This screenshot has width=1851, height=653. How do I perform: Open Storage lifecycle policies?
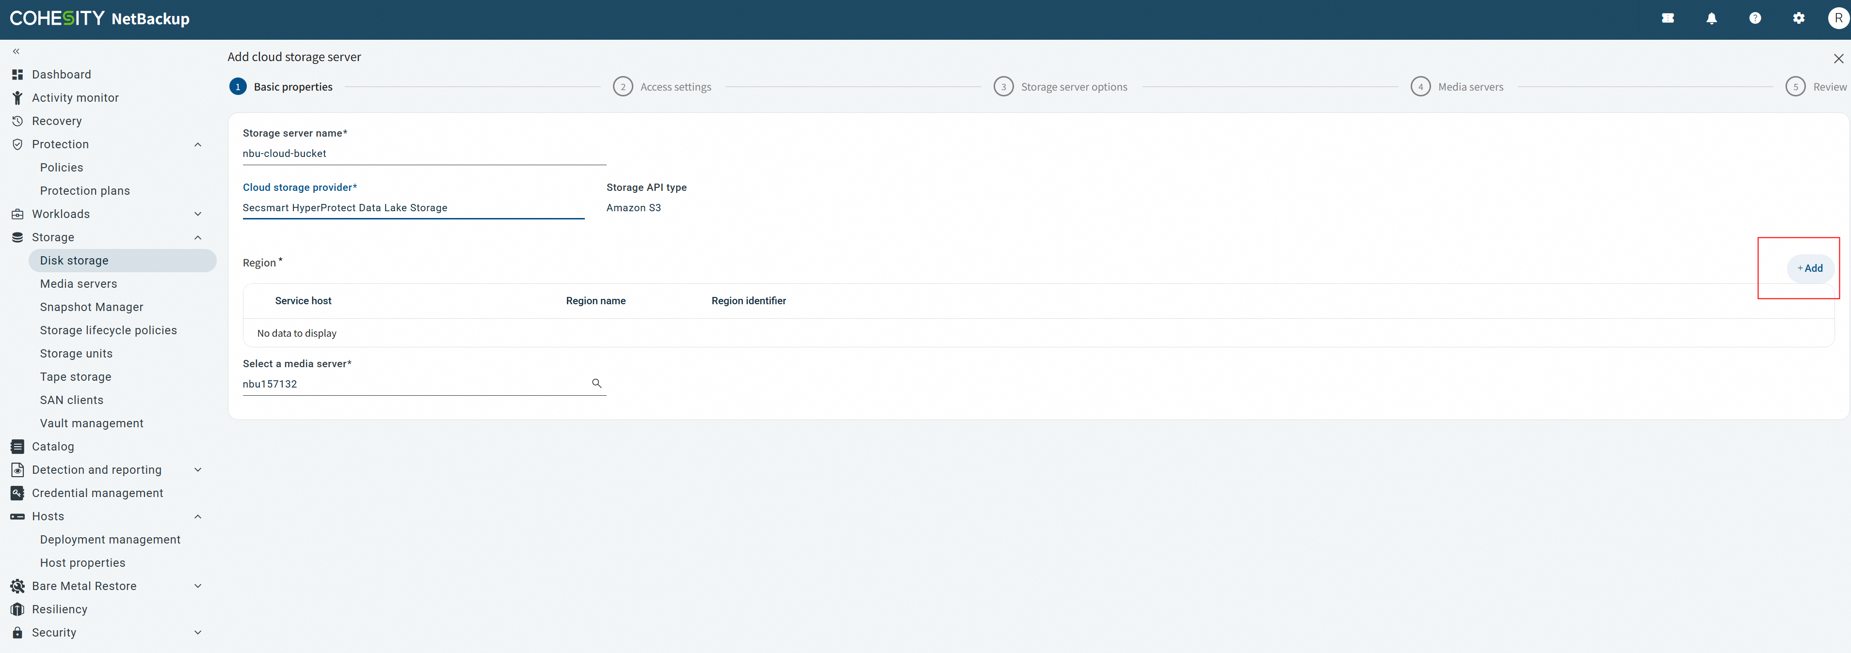(x=109, y=330)
